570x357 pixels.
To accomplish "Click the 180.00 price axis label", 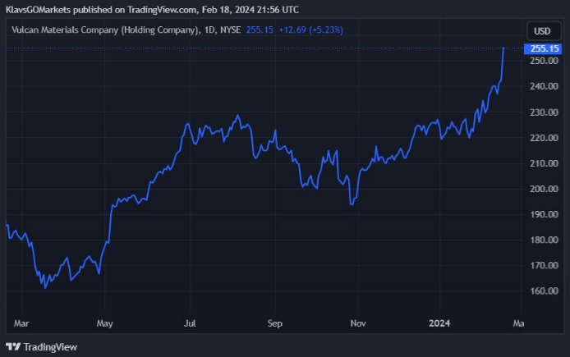I will [544, 240].
